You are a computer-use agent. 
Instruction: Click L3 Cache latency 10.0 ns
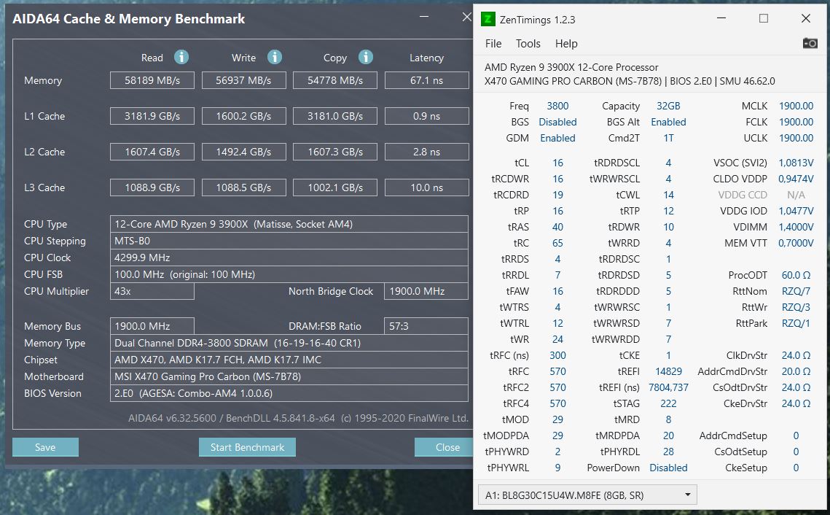point(426,187)
